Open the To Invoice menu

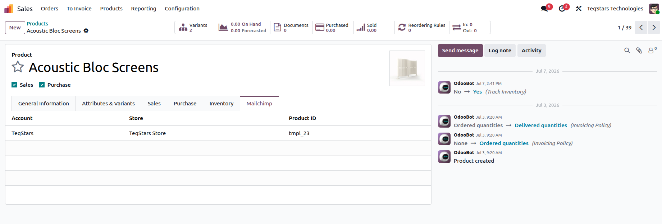(79, 9)
